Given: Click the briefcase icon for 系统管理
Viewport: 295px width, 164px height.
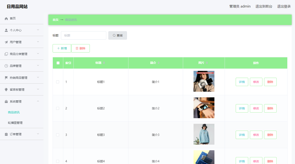Looking at the screenshot, I should click(x=6, y=101).
